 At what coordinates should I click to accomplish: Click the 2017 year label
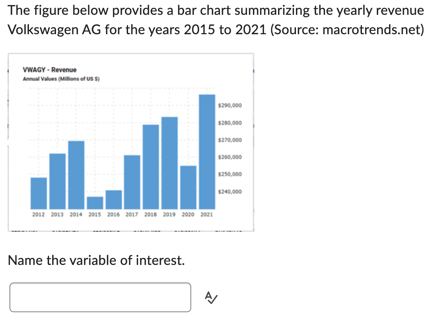(132, 214)
